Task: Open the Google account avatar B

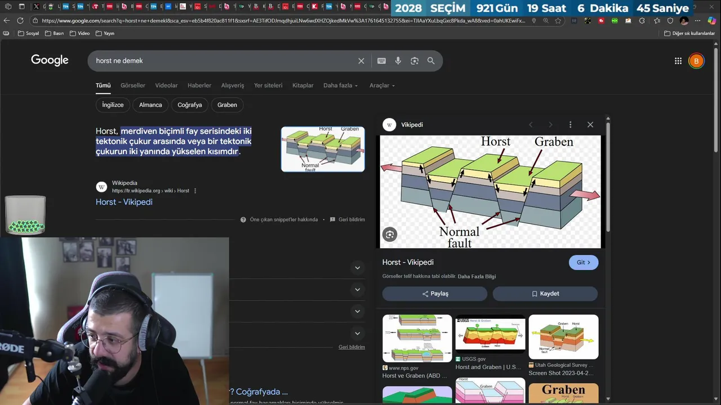Action: coord(696,61)
